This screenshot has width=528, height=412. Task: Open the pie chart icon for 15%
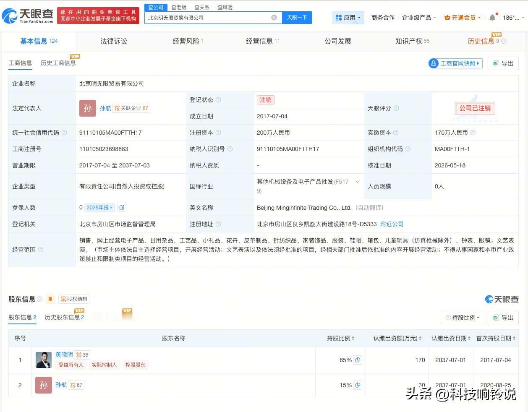[x=358, y=385]
